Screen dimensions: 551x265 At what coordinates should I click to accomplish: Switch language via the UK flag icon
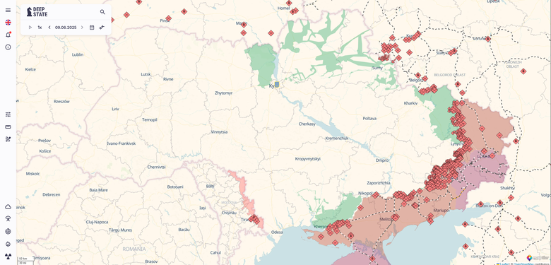pyautogui.click(x=8, y=23)
